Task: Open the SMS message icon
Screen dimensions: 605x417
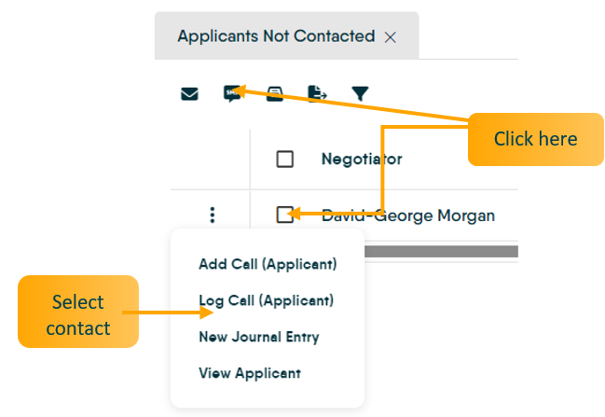Action: [232, 93]
